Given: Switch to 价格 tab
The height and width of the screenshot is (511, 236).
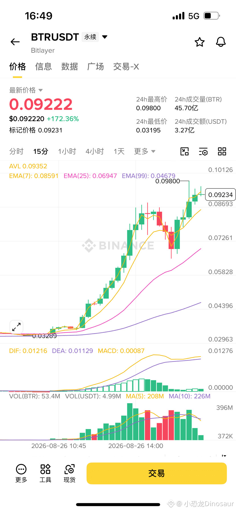Looking at the screenshot, I should (17, 66).
